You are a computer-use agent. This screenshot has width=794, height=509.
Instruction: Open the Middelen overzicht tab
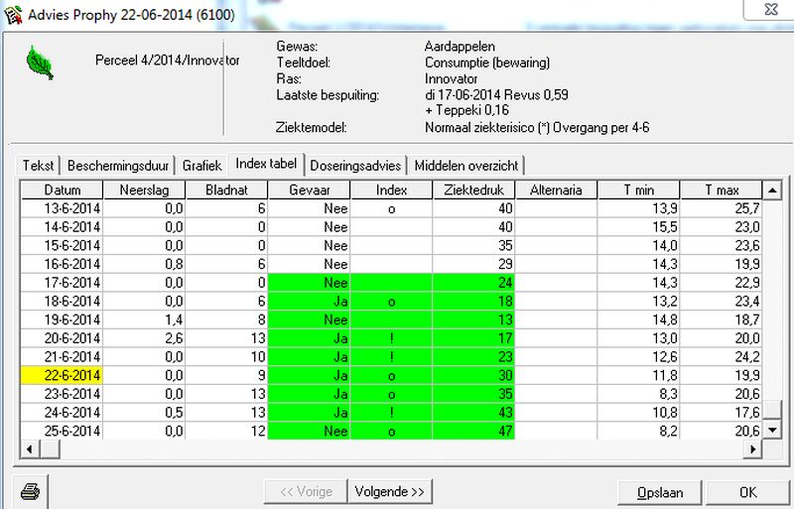click(465, 166)
